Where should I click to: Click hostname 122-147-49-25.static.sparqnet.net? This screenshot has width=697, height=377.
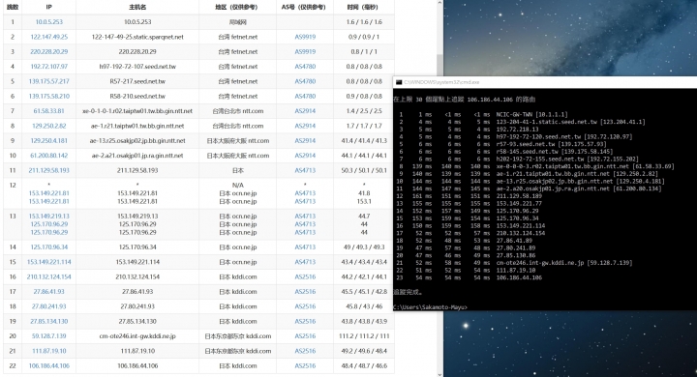click(137, 37)
